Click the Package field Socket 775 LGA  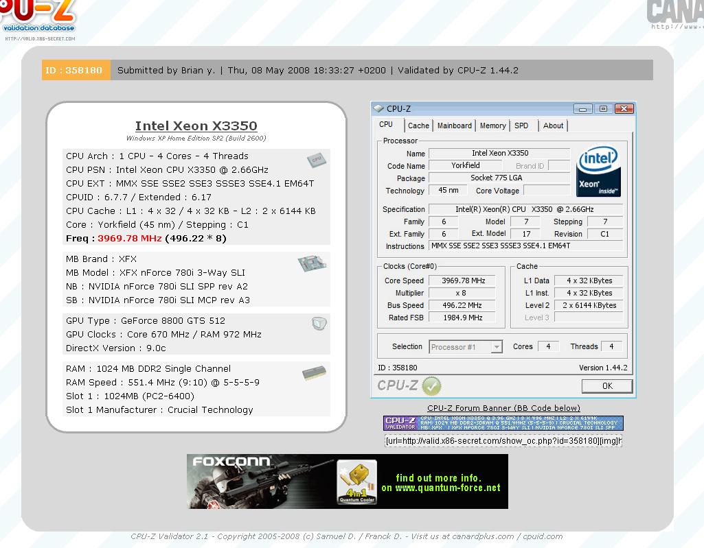(499, 178)
